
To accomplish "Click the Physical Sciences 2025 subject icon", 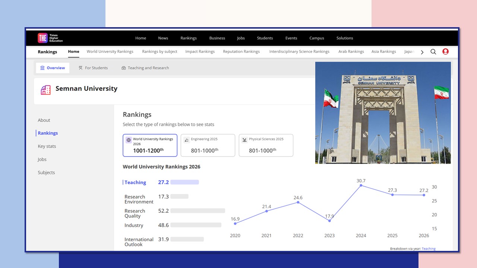I will coord(244,140).
